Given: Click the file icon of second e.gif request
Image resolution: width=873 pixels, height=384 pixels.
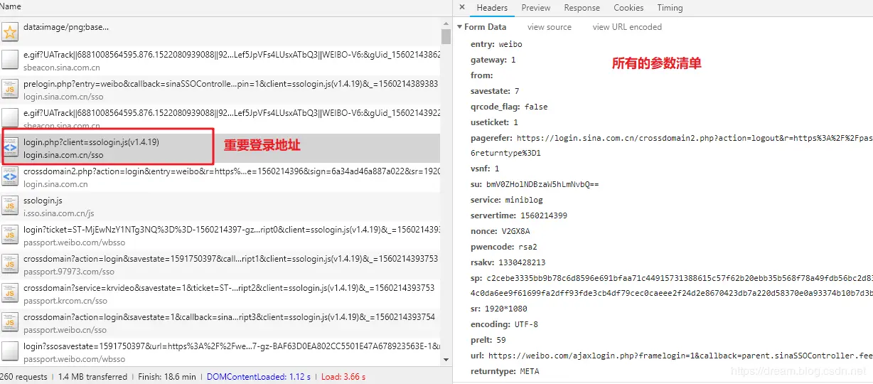Looking at the screenshot, I should (10, 118).
